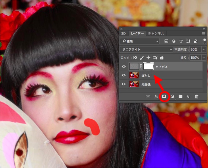
Task: Lock position move icon
Action: coord(148,58)
